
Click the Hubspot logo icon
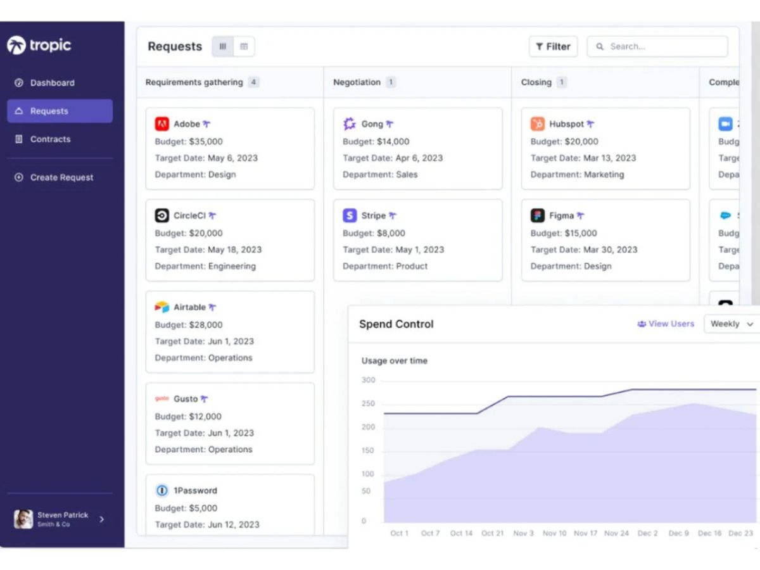point(538,124)
